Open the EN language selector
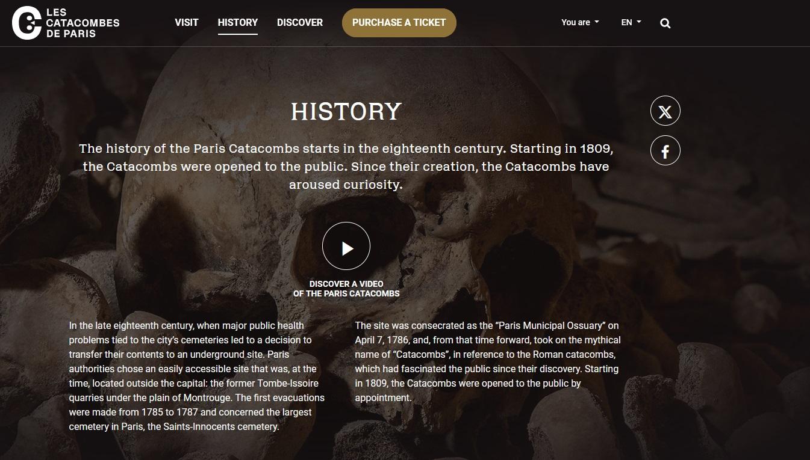Screen dimensions: 810x460 (x=627, y=22)
